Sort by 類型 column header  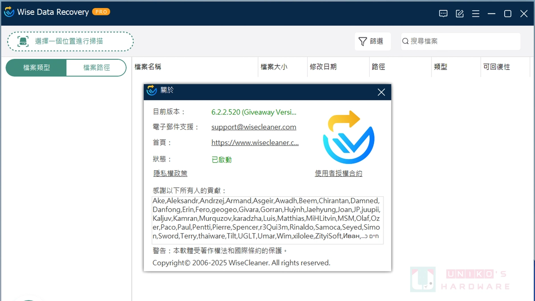pos(456,67)
